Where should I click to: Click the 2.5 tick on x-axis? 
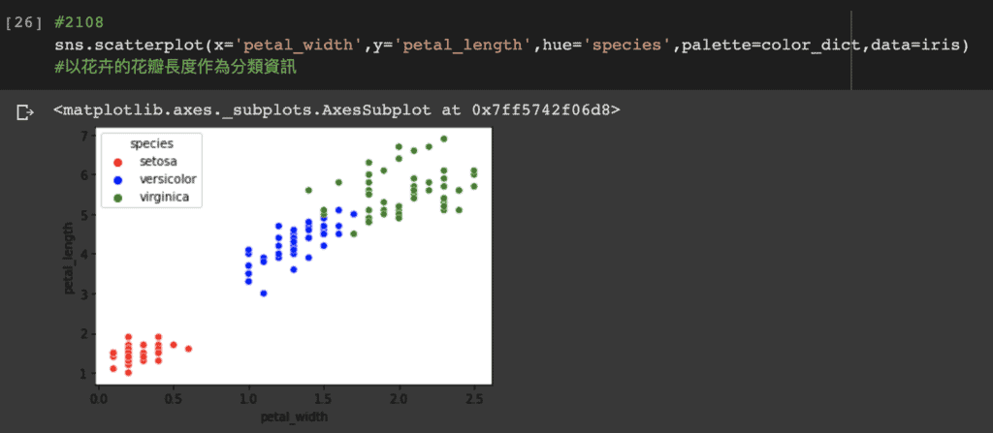pos(473,399)
